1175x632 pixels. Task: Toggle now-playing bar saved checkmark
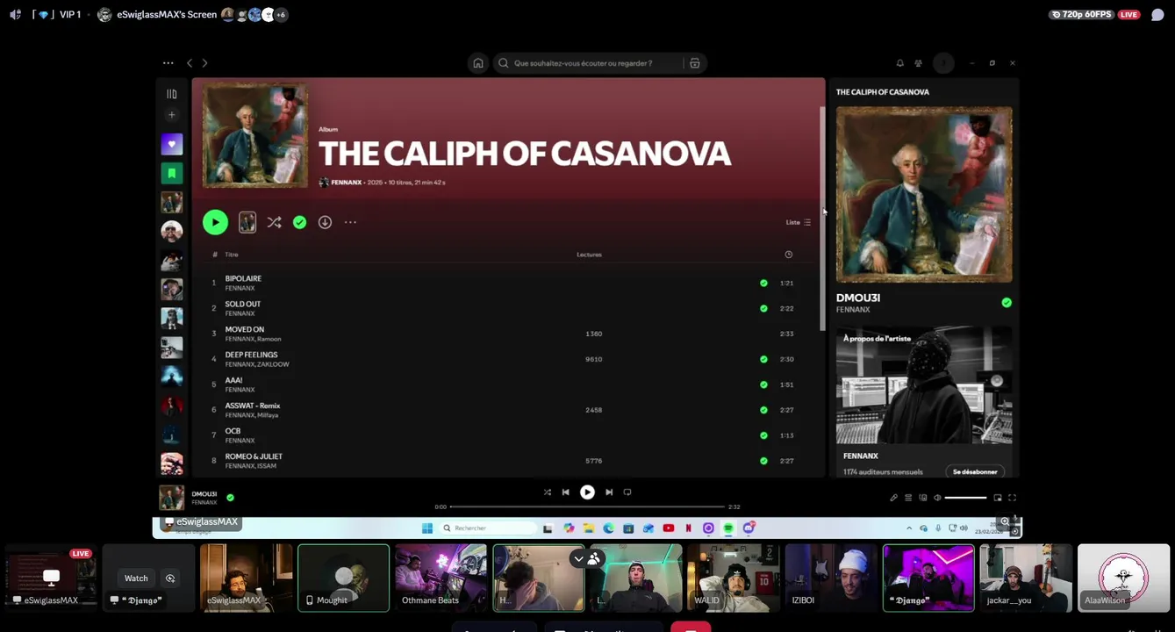click(x=230, y=497)
